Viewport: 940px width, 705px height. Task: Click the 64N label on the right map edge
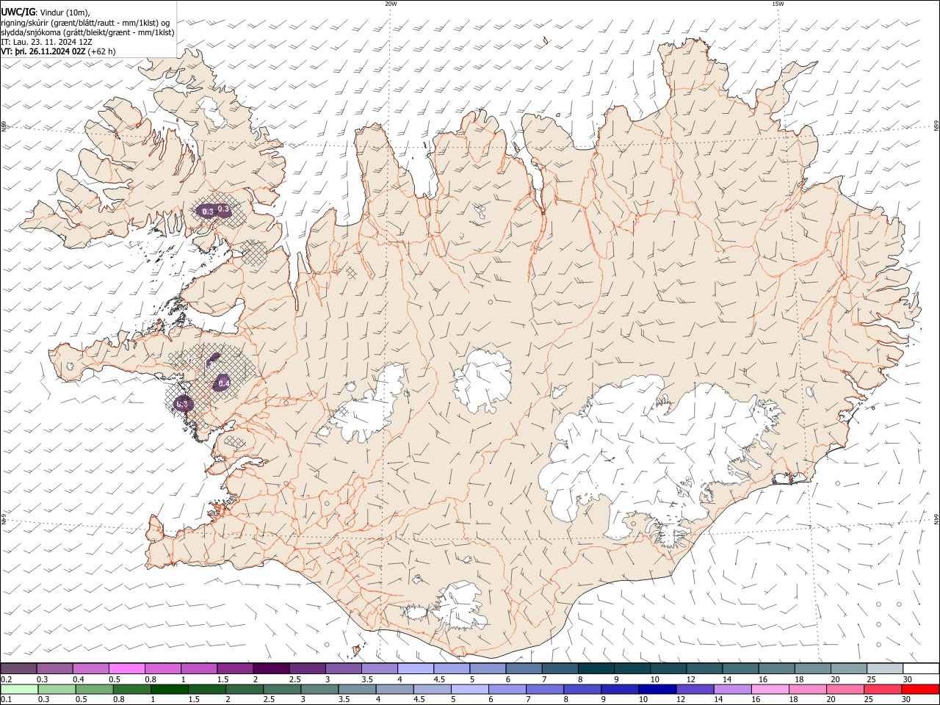click(936, 518)
